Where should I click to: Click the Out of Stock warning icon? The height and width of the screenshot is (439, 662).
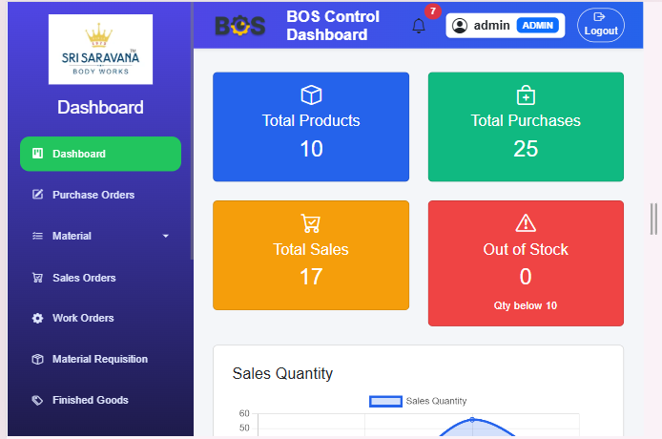pyautogui.click(x=526, y=223)
